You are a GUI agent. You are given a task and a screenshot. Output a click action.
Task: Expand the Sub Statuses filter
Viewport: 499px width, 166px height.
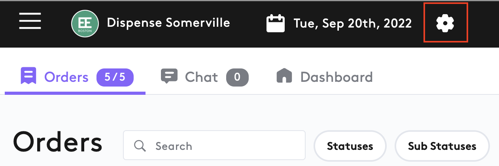[442, 146]
